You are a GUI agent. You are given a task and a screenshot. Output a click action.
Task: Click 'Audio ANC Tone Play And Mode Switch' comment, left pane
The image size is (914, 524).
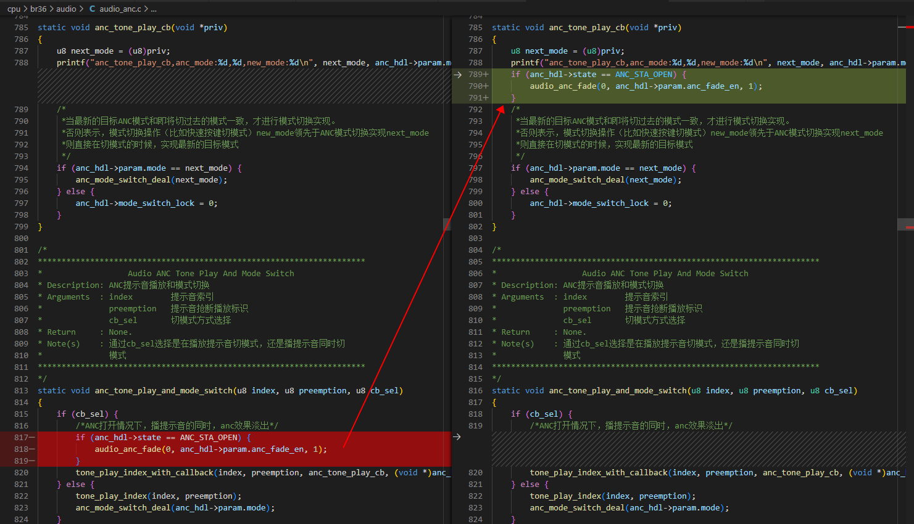pyautogui.click(x=211, y=274)
